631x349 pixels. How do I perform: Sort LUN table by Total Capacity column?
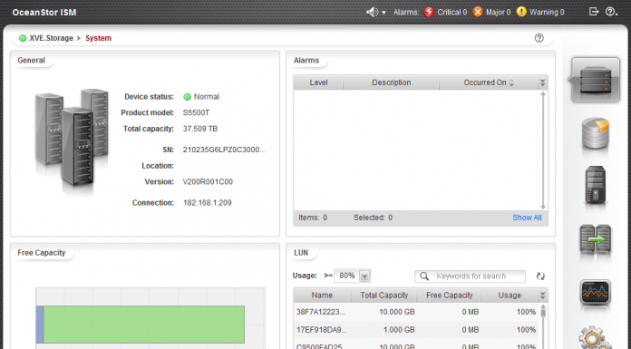383,295
